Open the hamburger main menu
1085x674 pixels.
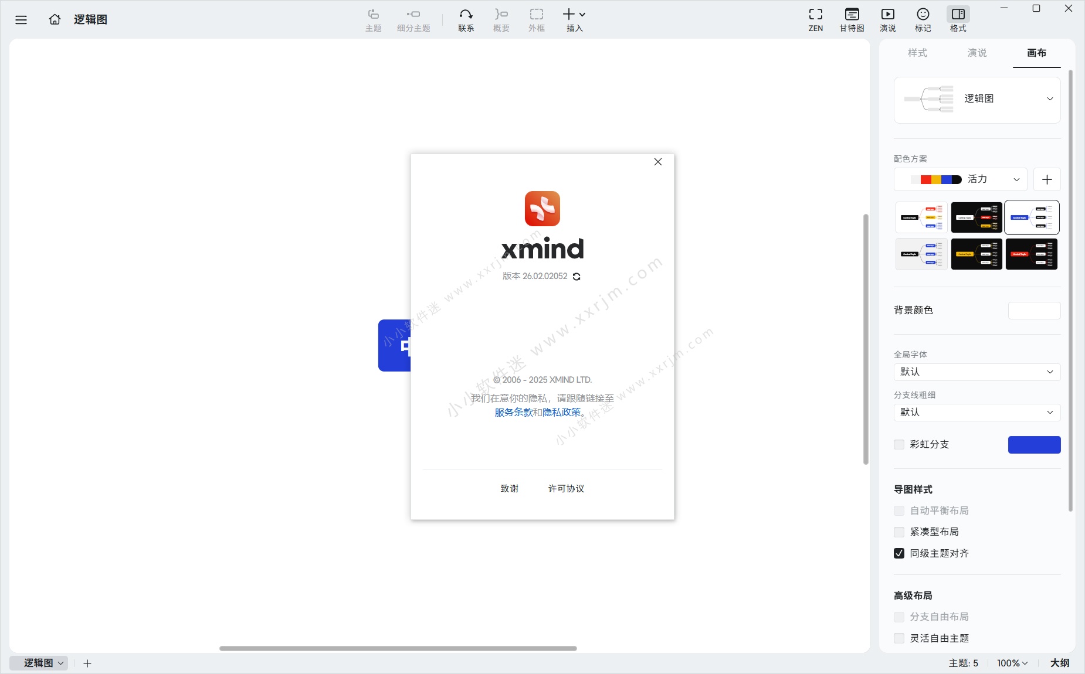21,20
